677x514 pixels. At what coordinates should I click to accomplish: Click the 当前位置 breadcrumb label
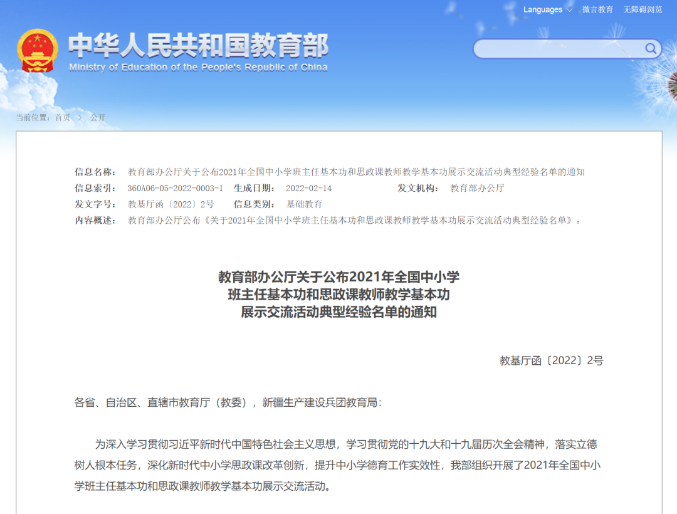34,117
